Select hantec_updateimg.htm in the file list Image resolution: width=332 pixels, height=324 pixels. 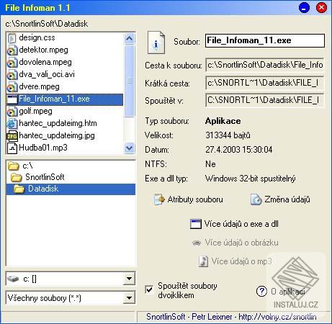point(65,124)
